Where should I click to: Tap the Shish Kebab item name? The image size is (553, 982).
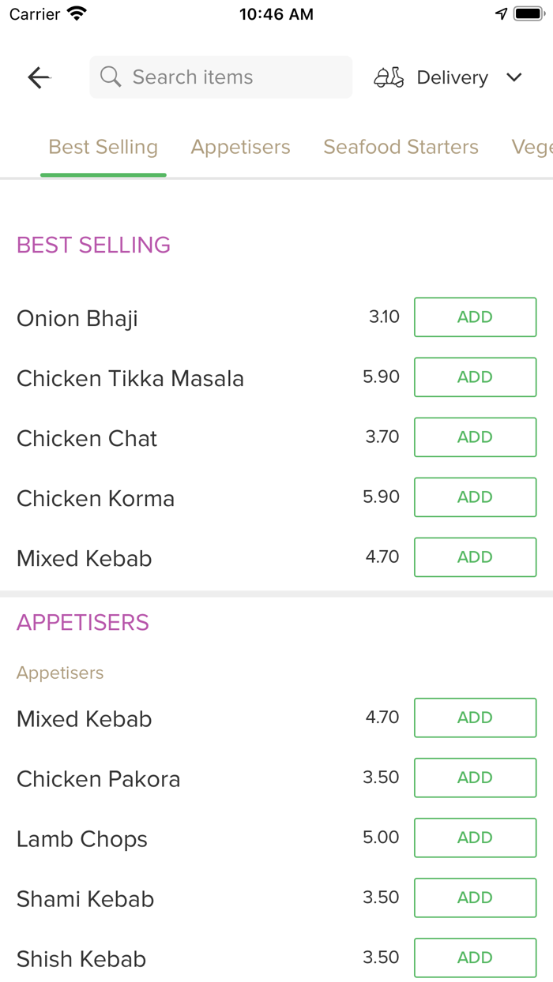[x=81, y=959]
